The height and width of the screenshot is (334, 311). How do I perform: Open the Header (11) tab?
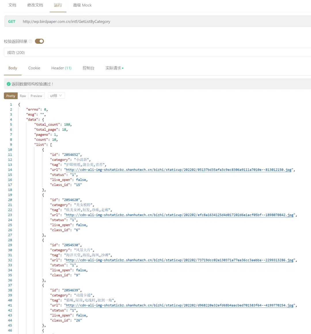pos(61,68)
